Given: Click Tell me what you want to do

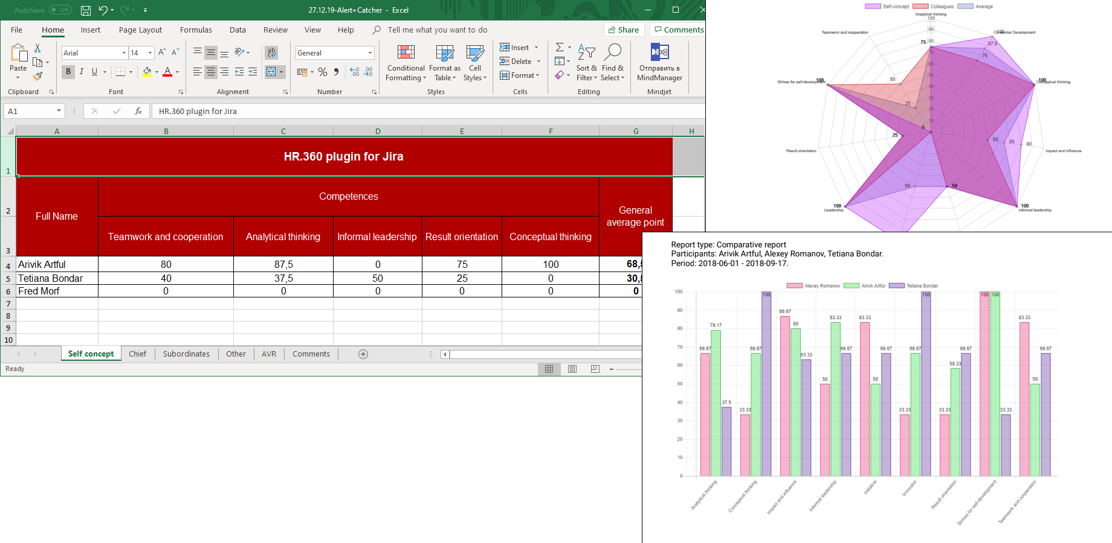Looking at the screenshot, I should point(438,30).
